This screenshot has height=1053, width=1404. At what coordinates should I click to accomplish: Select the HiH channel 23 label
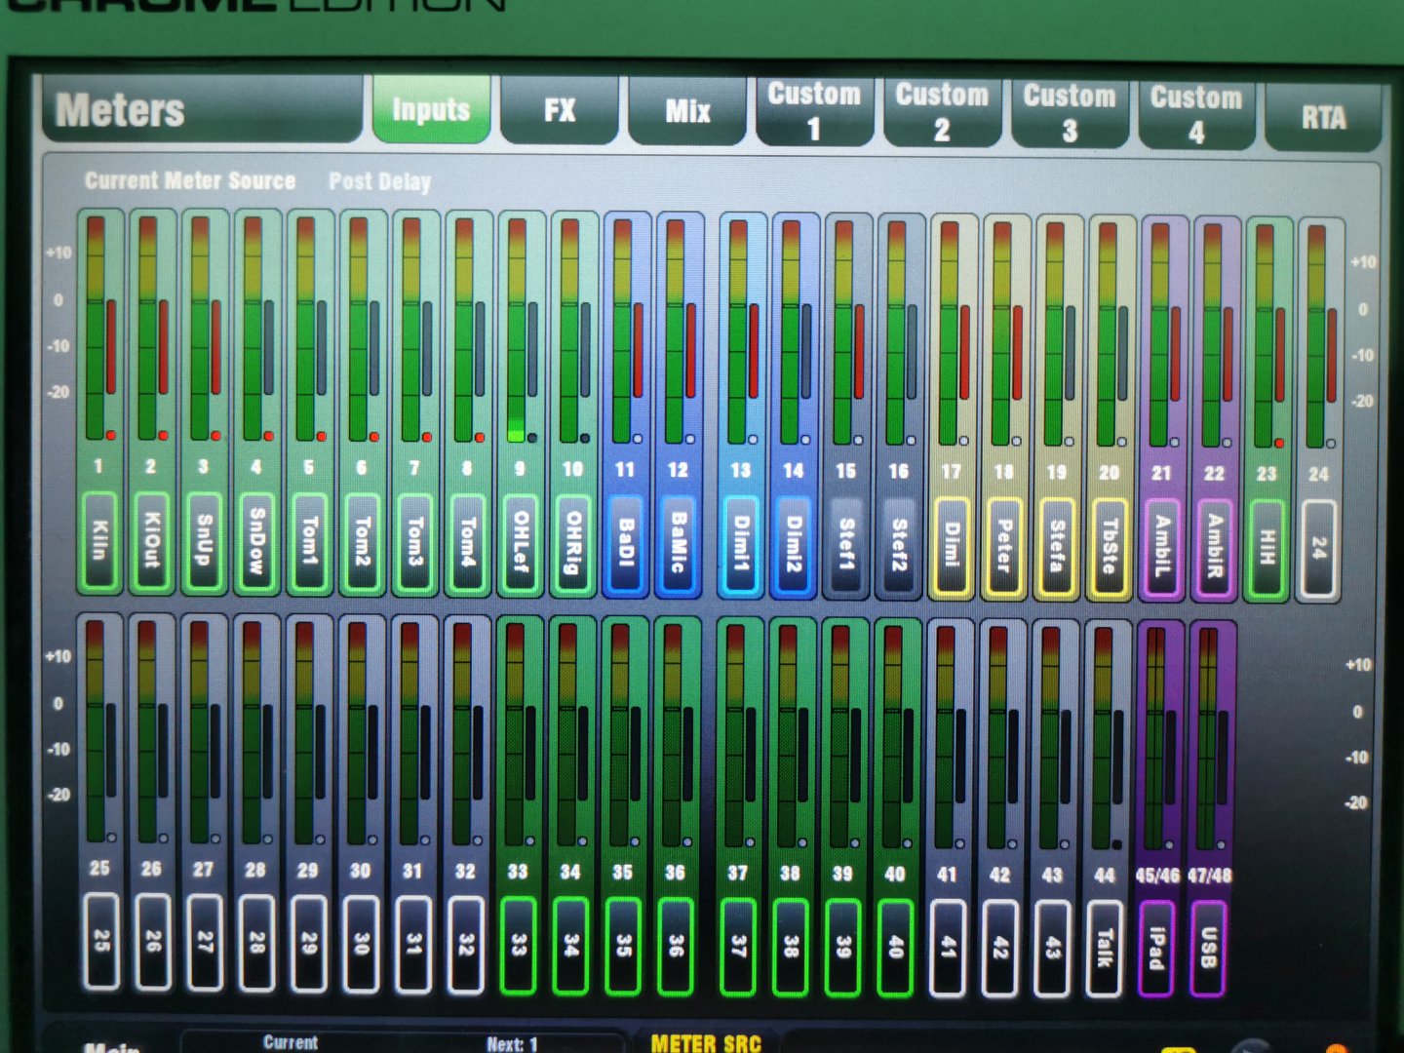(x=1267, y=548)
